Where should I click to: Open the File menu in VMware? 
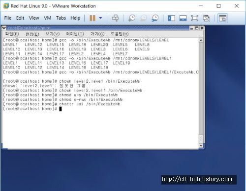[8, 18]
